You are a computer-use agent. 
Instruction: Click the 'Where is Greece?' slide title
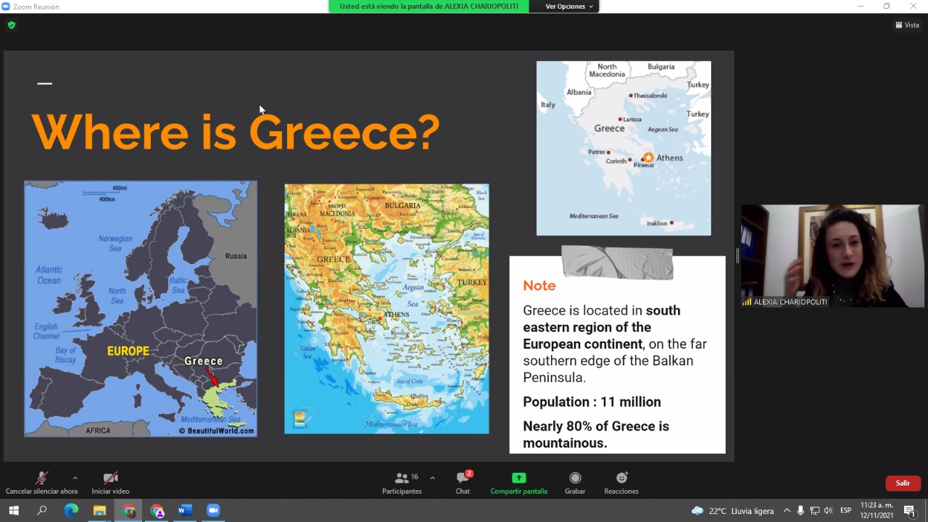(x=236, y=131)
